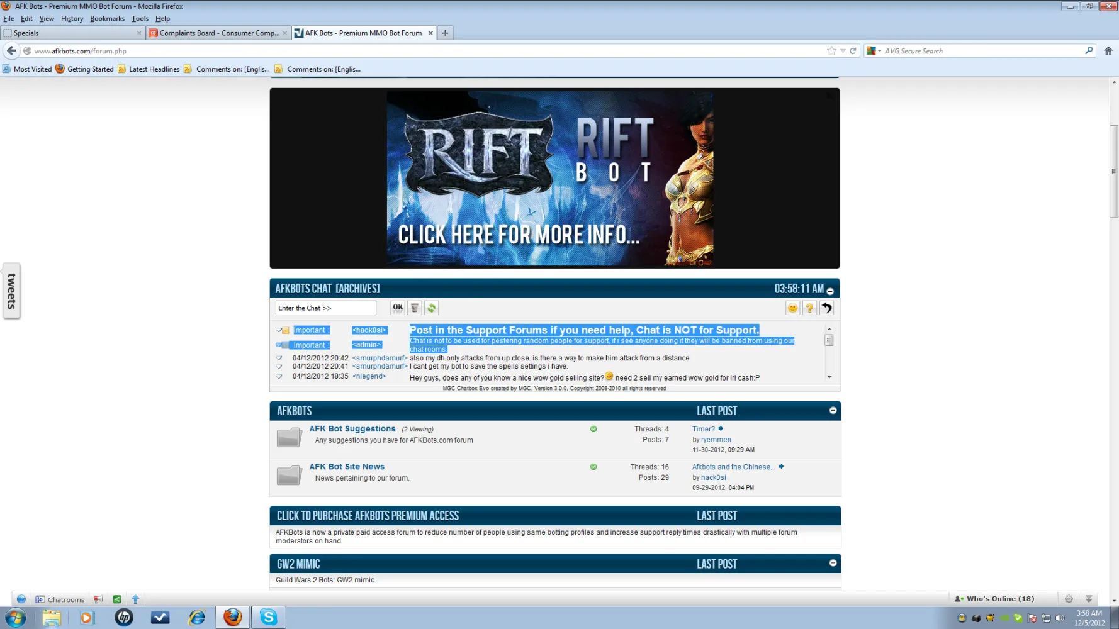Open the tweets side tab
Image resolution: width=1119 pixels, height=629 pixels.
11,291
